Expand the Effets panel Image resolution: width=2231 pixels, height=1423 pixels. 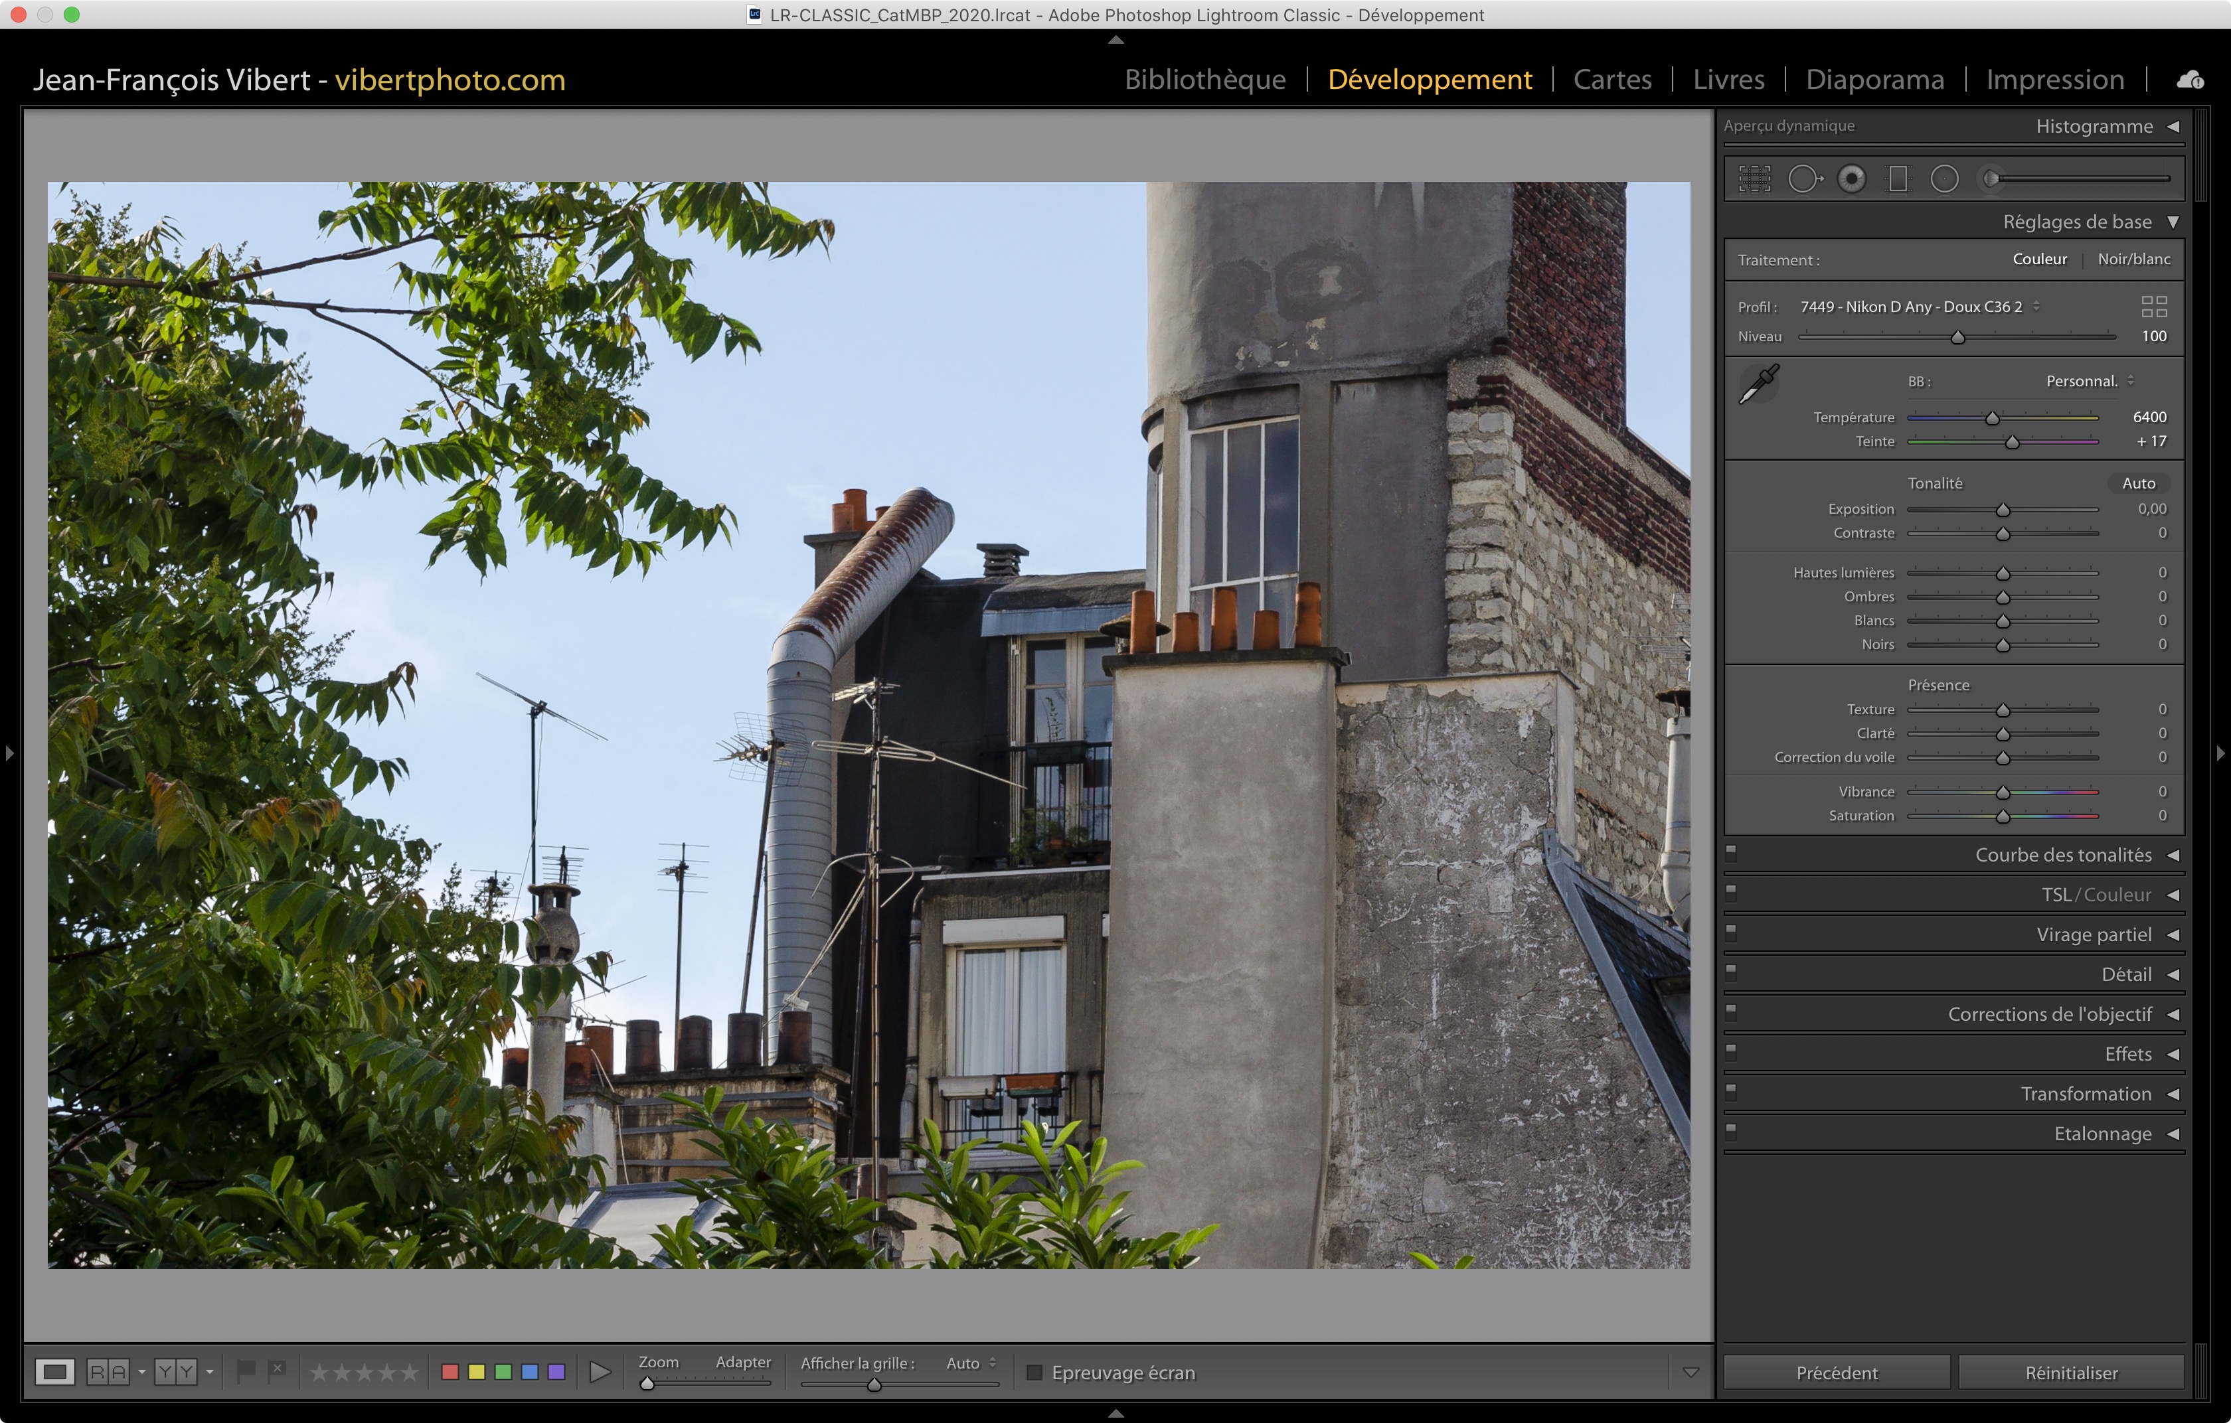(x=2173, y=1055)
